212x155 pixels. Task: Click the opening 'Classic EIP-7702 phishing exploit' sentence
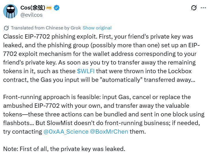pyautogui.click(x=50, y=37)
